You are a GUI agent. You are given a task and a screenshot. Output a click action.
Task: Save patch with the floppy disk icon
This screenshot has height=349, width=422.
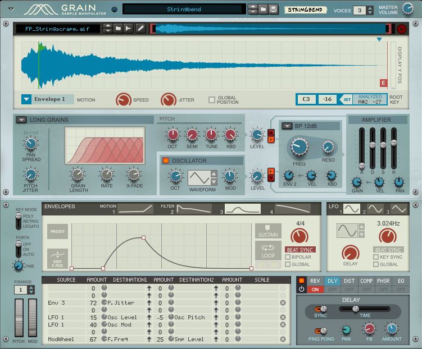click(x=273, y=10)
